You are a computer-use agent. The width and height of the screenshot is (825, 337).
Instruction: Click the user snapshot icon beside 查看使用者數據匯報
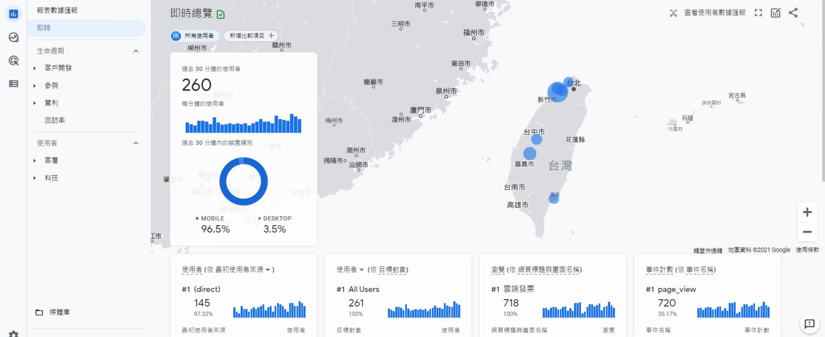[x=674, y=13]
